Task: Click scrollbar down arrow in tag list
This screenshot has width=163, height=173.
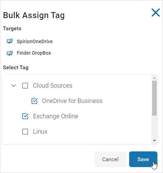Action: coord(154,141)
